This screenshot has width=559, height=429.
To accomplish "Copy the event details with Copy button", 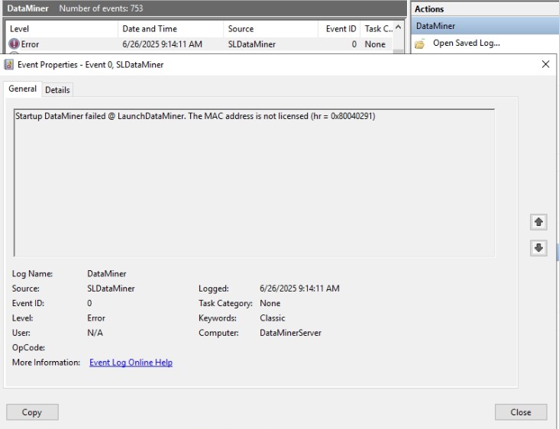I will (32, 412).
